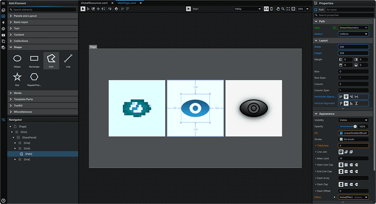Image resolution: width=376 pixels, height=204 pixels.
Task: Collapse the Shape category
Action: (x=43, y=47)
